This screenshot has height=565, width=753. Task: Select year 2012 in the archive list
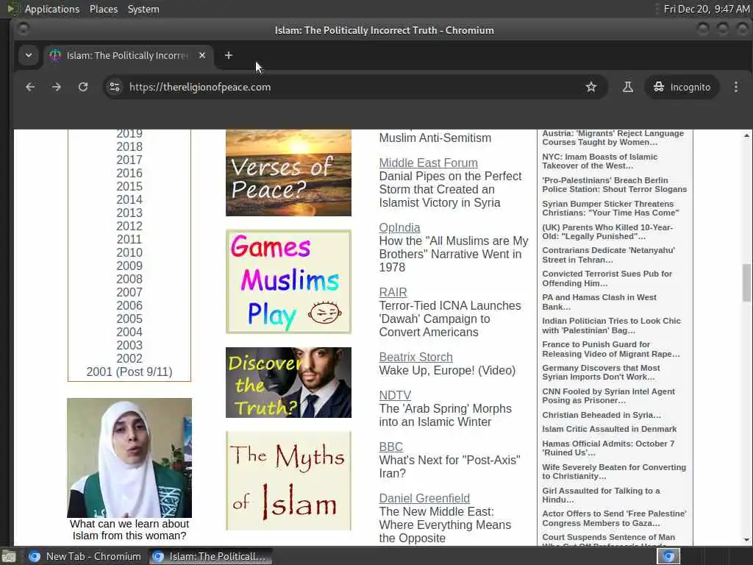pyautogui.click(x=129, y=227)
